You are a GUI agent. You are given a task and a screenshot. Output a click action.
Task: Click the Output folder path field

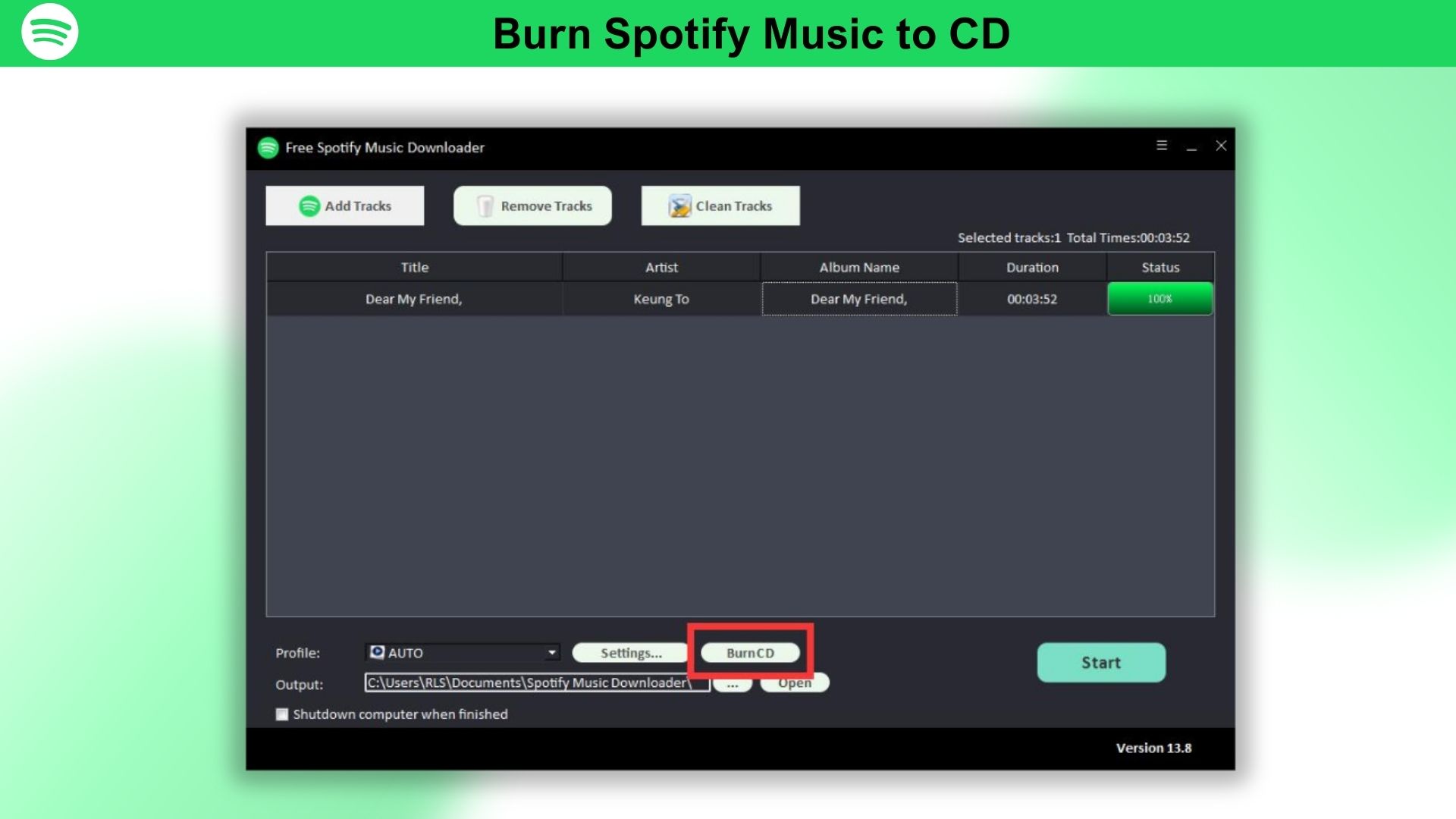pyautogui.click(x=536, y=683)
